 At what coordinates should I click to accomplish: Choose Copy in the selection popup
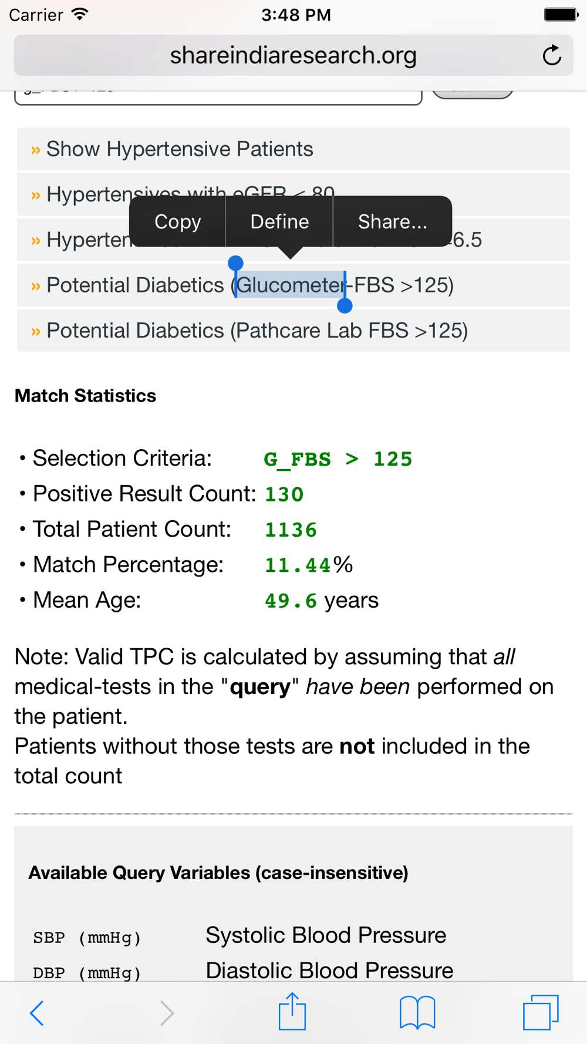[177, 221]
